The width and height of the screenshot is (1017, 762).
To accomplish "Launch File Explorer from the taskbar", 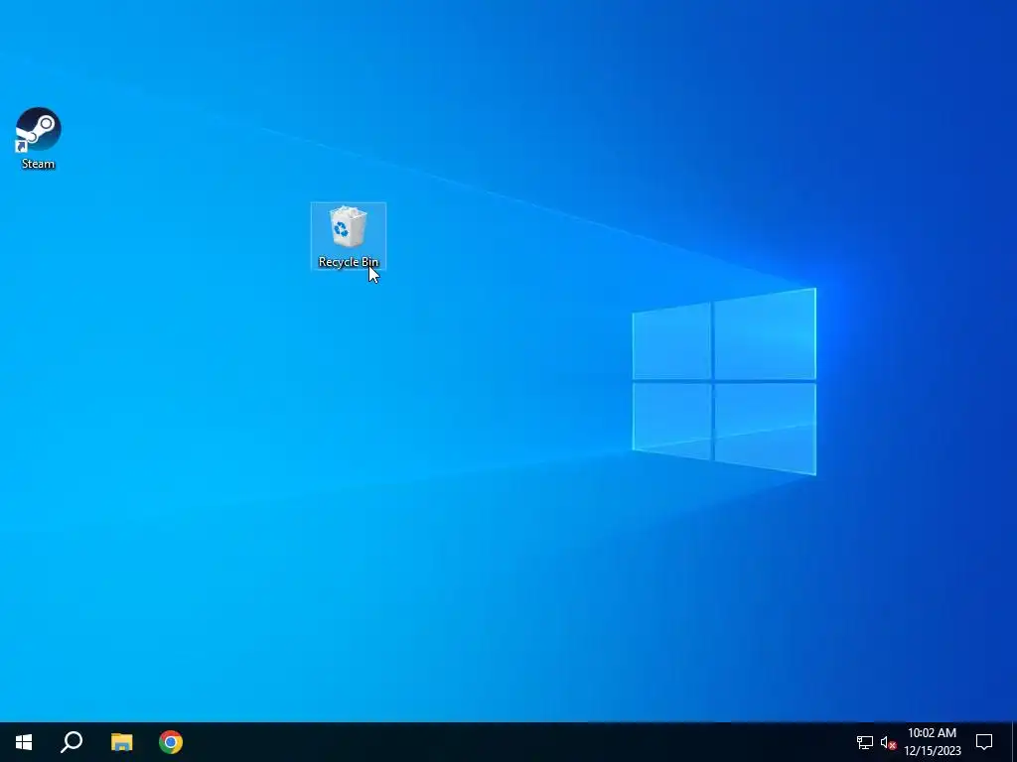I will [121, 742].
